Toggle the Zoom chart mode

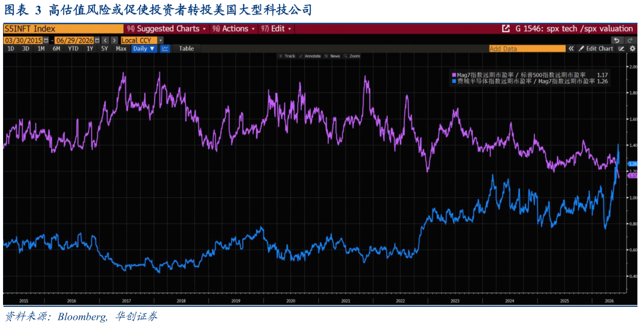tap(352, 56)
